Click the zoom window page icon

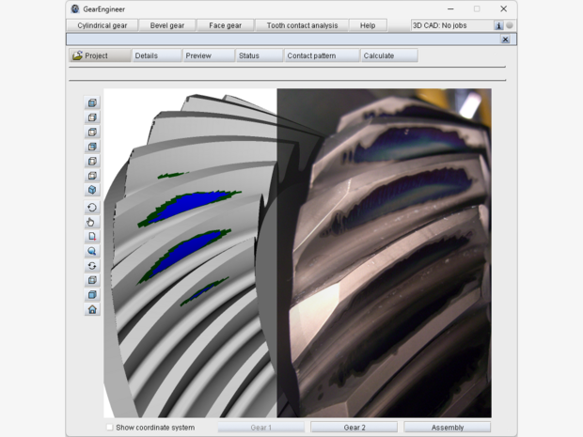pyautogui.click(x=92, y=237)
